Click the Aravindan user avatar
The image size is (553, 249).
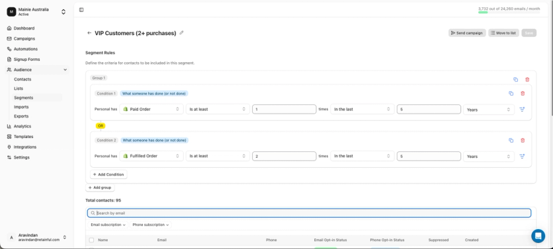(11, 237)
